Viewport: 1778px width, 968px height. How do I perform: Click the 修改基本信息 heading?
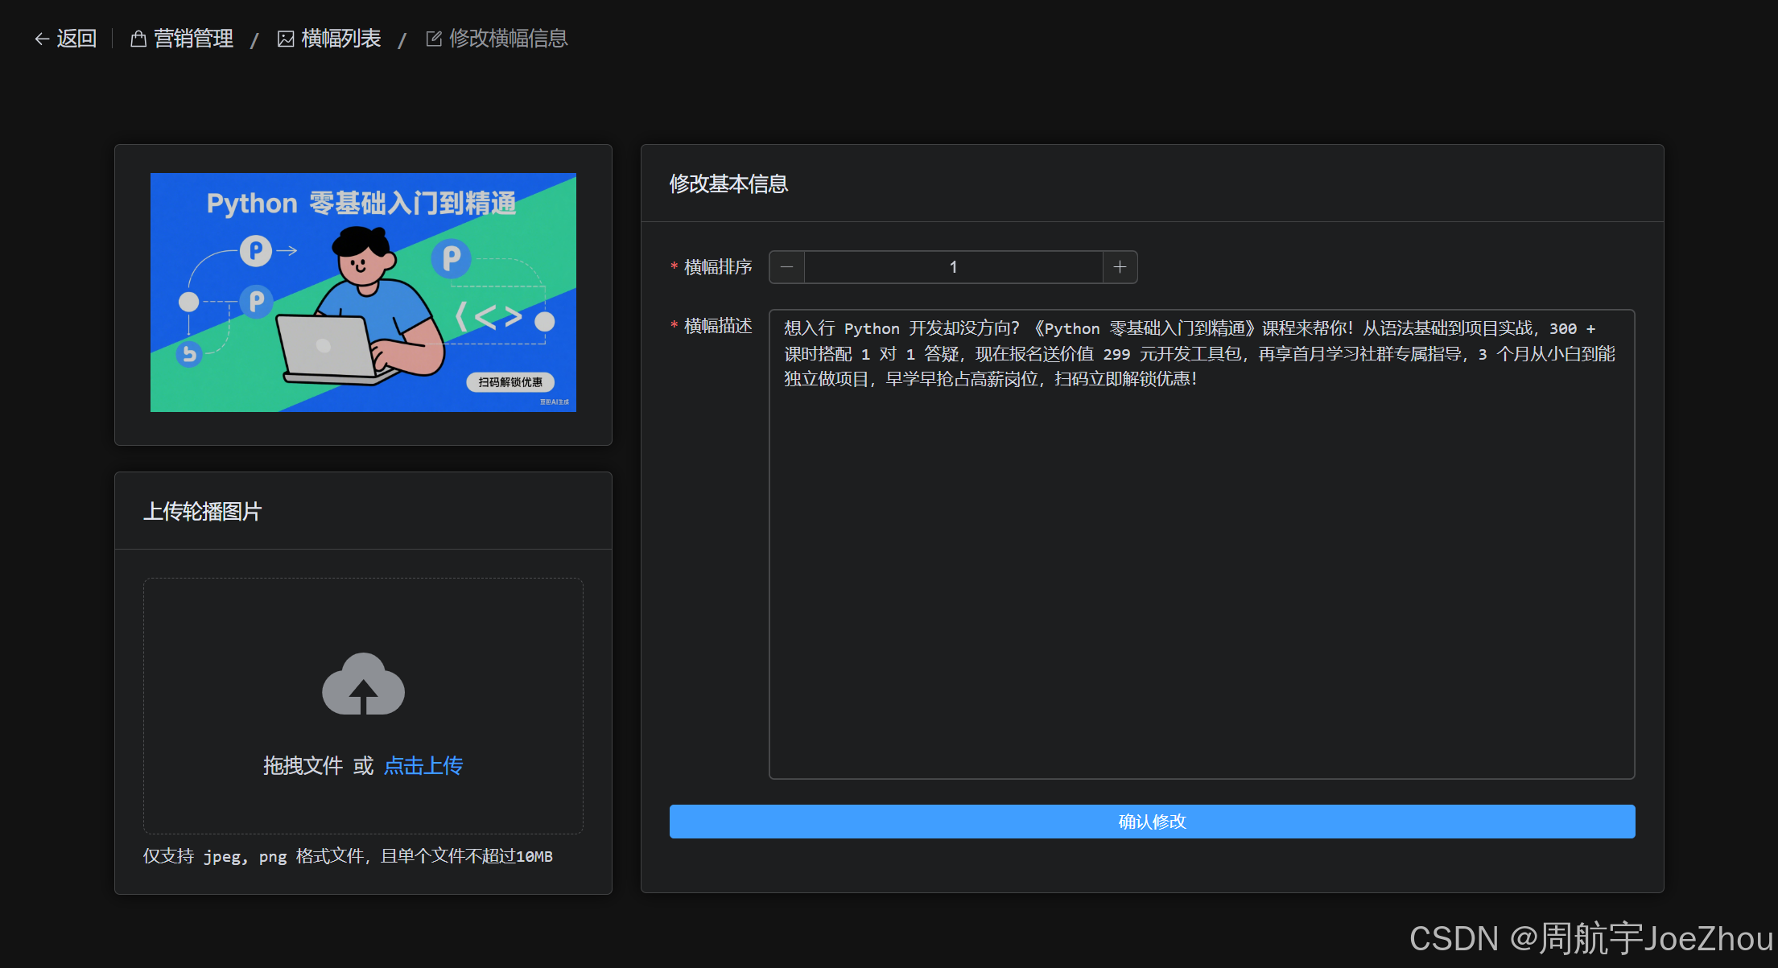tap(728, 184)
